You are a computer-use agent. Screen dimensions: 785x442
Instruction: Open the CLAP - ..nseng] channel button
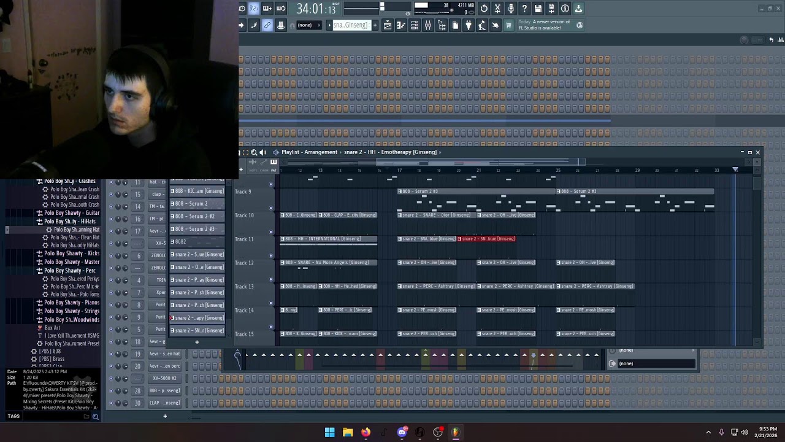click(x=164, y=403)
